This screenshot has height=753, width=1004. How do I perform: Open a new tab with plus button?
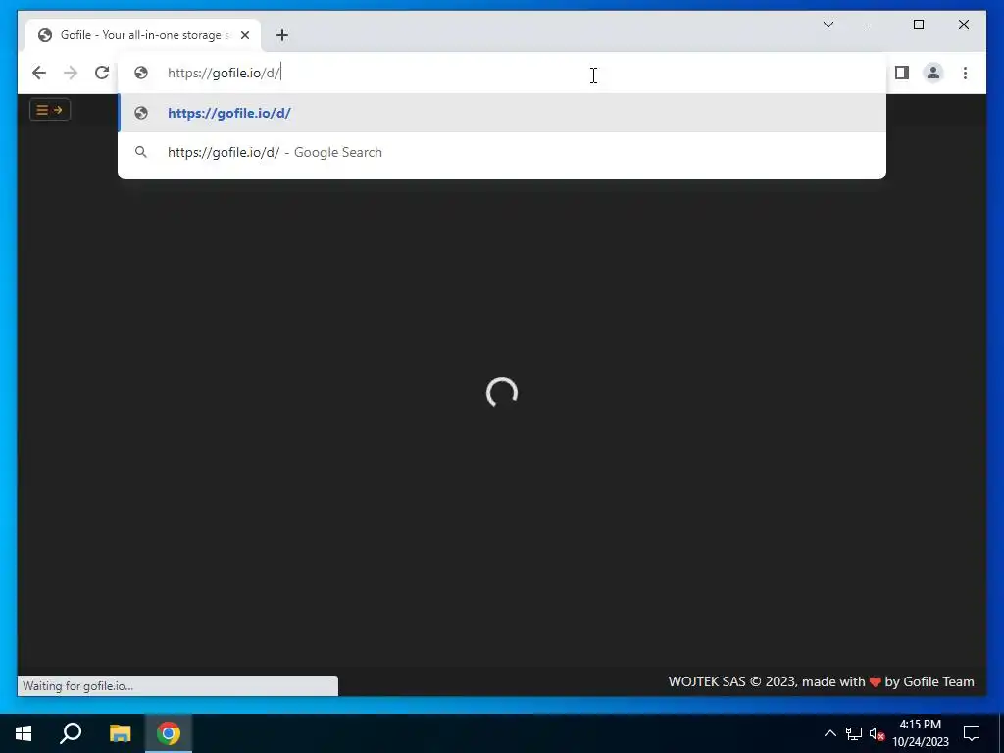click(282, 35)
